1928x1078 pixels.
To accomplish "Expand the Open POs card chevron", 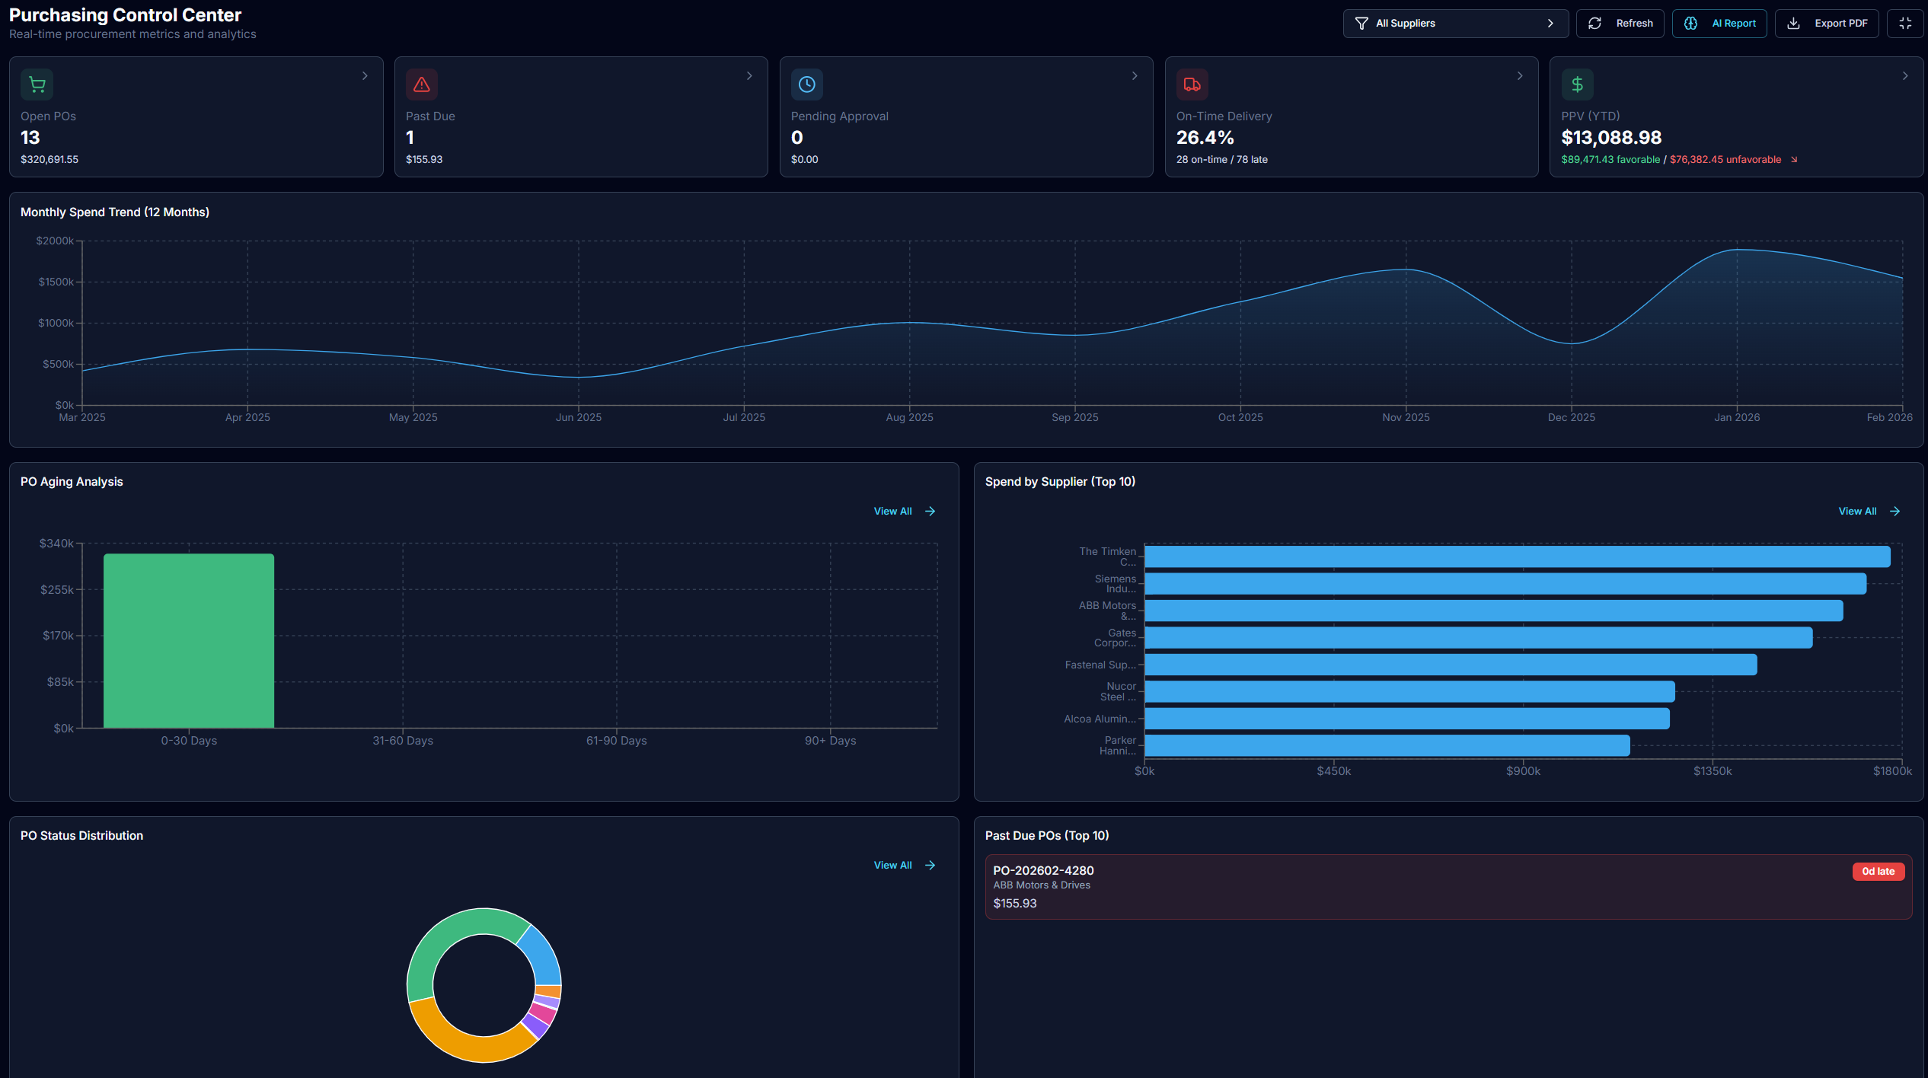I will click(x=365, y=75).
